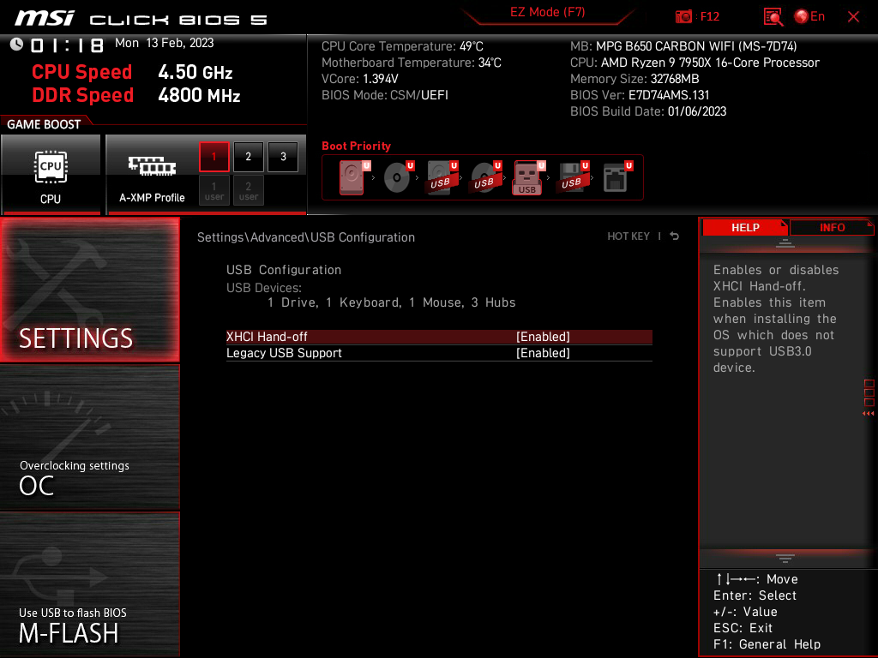
Task: Click the Boot Priority heading
Action: pyautogui.click(x=356, y=146)
